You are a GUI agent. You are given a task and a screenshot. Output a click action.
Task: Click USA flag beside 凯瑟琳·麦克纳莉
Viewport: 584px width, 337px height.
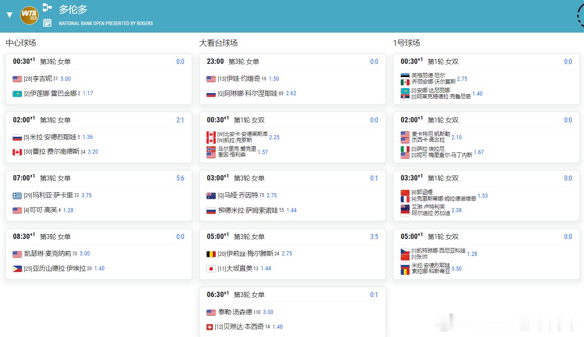point(17,254)
